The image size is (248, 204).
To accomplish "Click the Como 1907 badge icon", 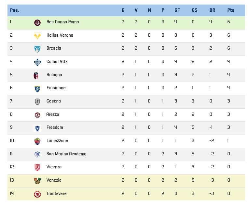I will click(37, 62).
